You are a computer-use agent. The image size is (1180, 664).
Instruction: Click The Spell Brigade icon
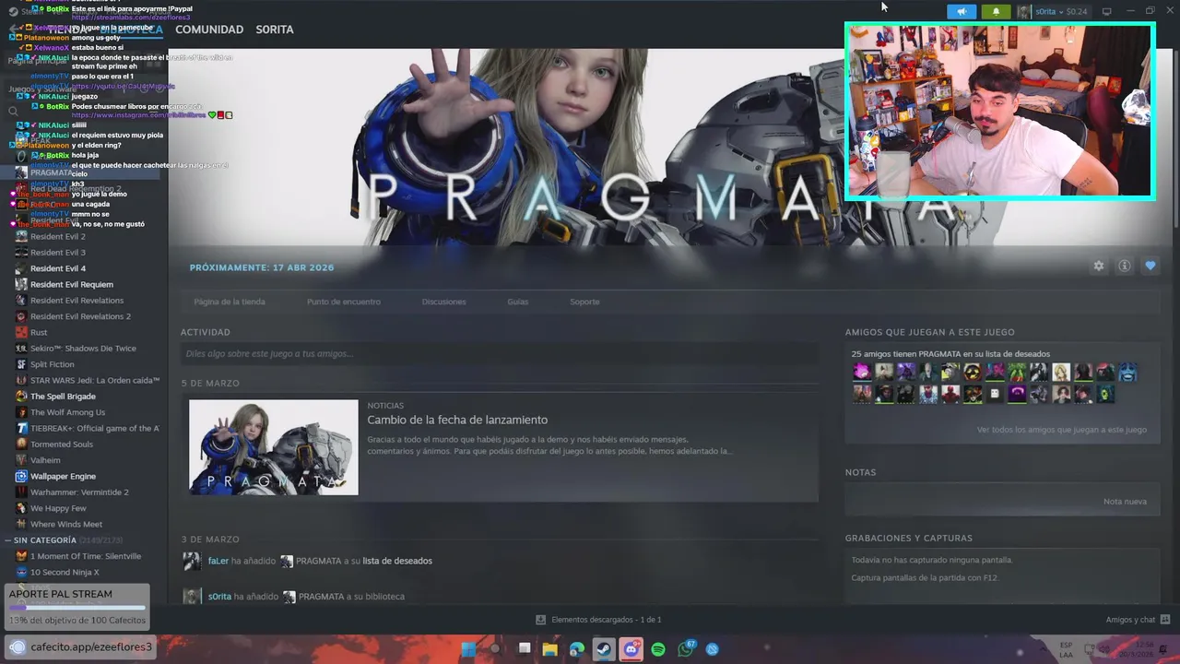pos(21,397)
